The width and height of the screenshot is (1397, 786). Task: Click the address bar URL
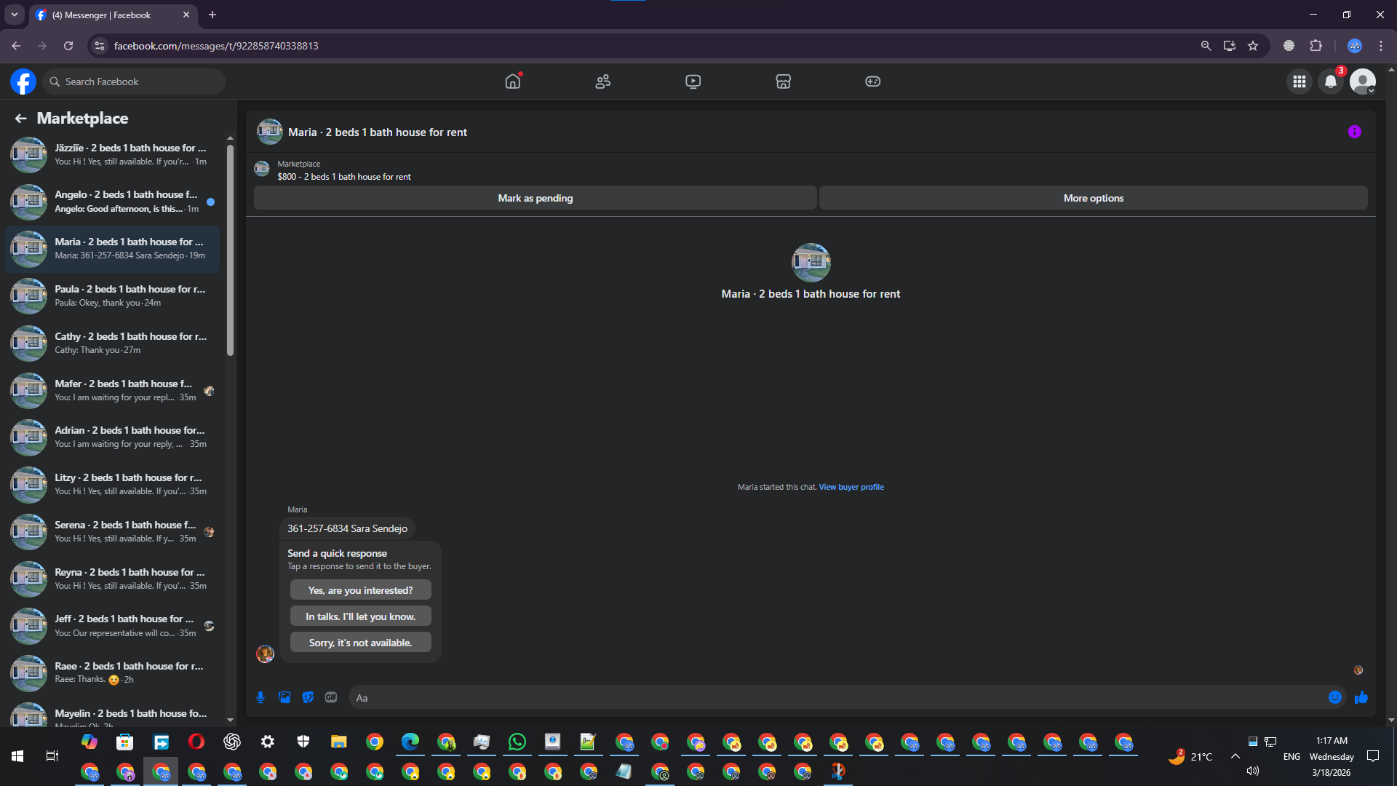click(x=216, y=46)
